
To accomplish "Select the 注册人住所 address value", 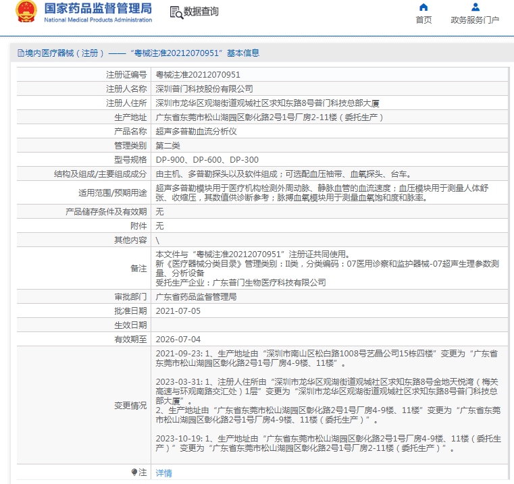I will 267,103.
